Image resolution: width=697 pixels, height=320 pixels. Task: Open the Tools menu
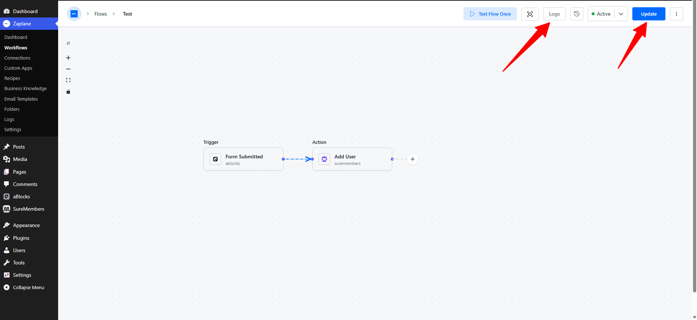29,263
